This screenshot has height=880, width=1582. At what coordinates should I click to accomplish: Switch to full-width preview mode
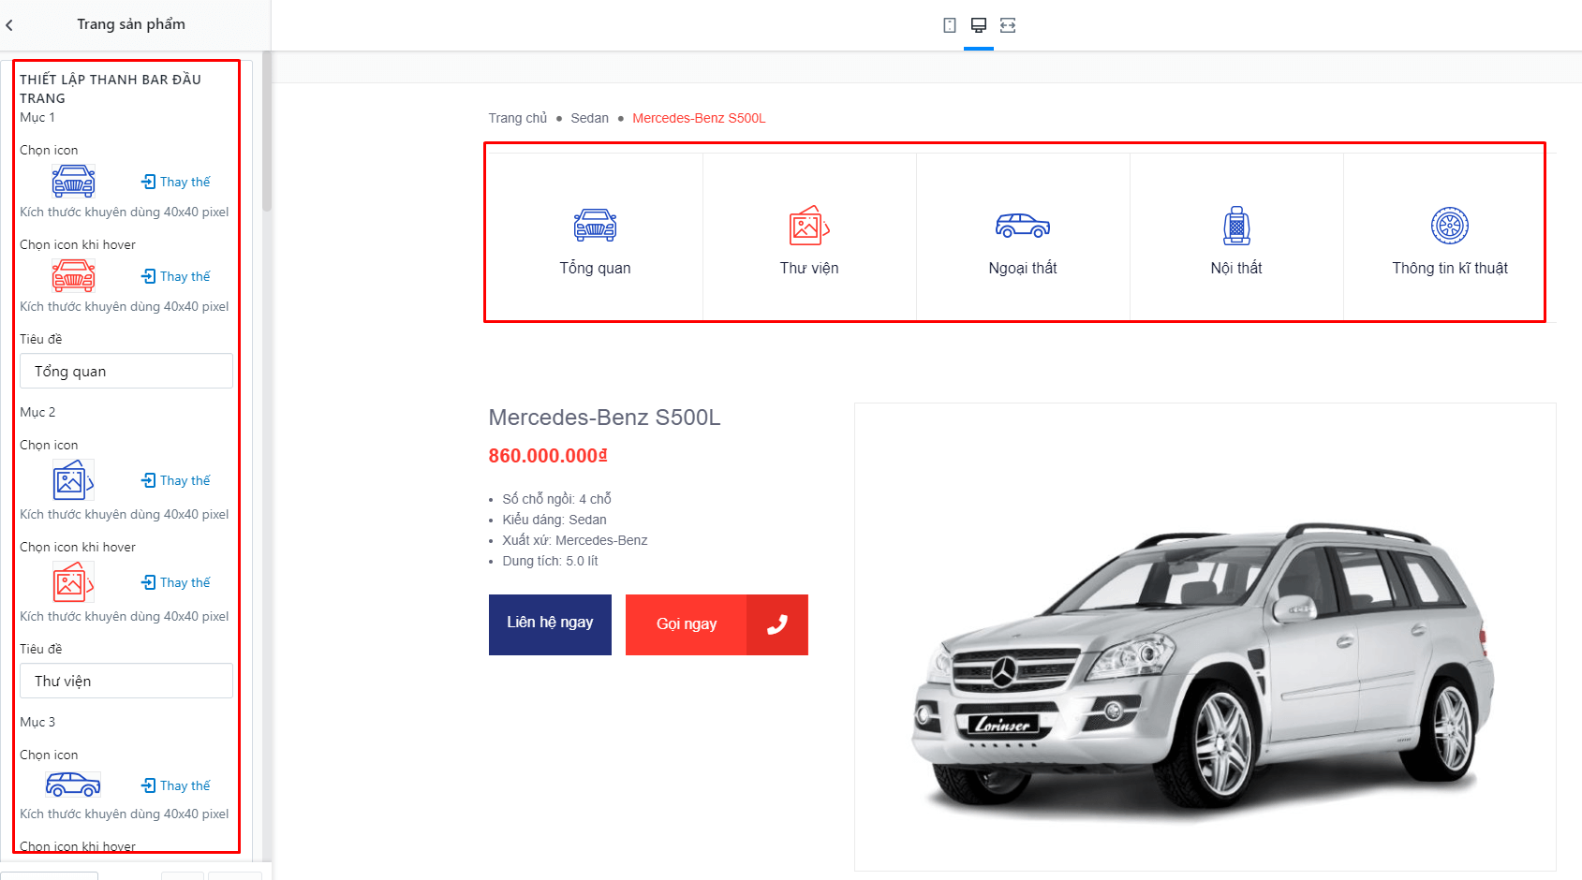click(x=1008, y=25)
